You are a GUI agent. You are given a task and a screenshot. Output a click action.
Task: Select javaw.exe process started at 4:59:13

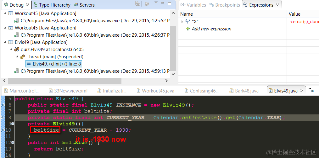(95, 71)
